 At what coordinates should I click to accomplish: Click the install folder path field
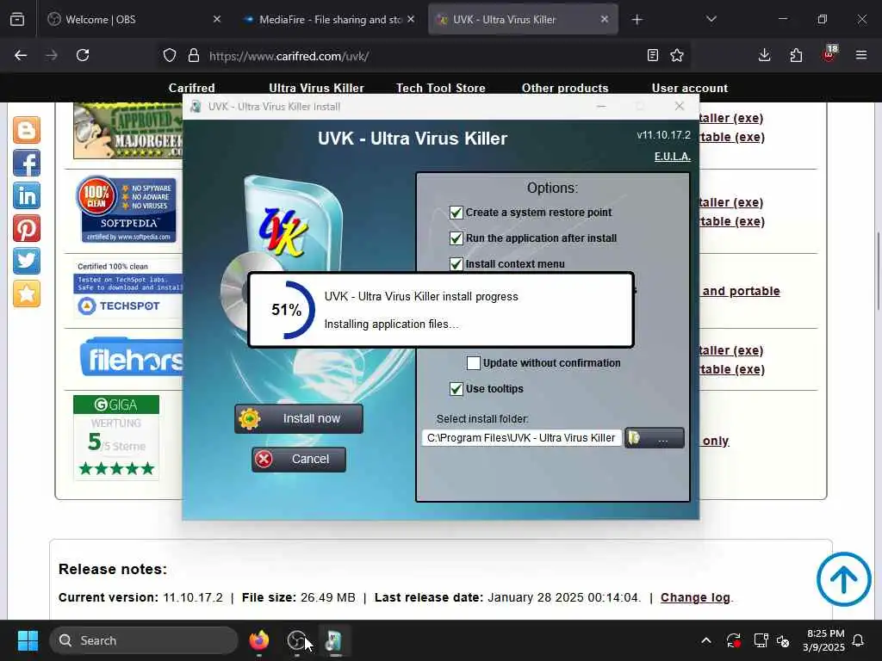521,438
